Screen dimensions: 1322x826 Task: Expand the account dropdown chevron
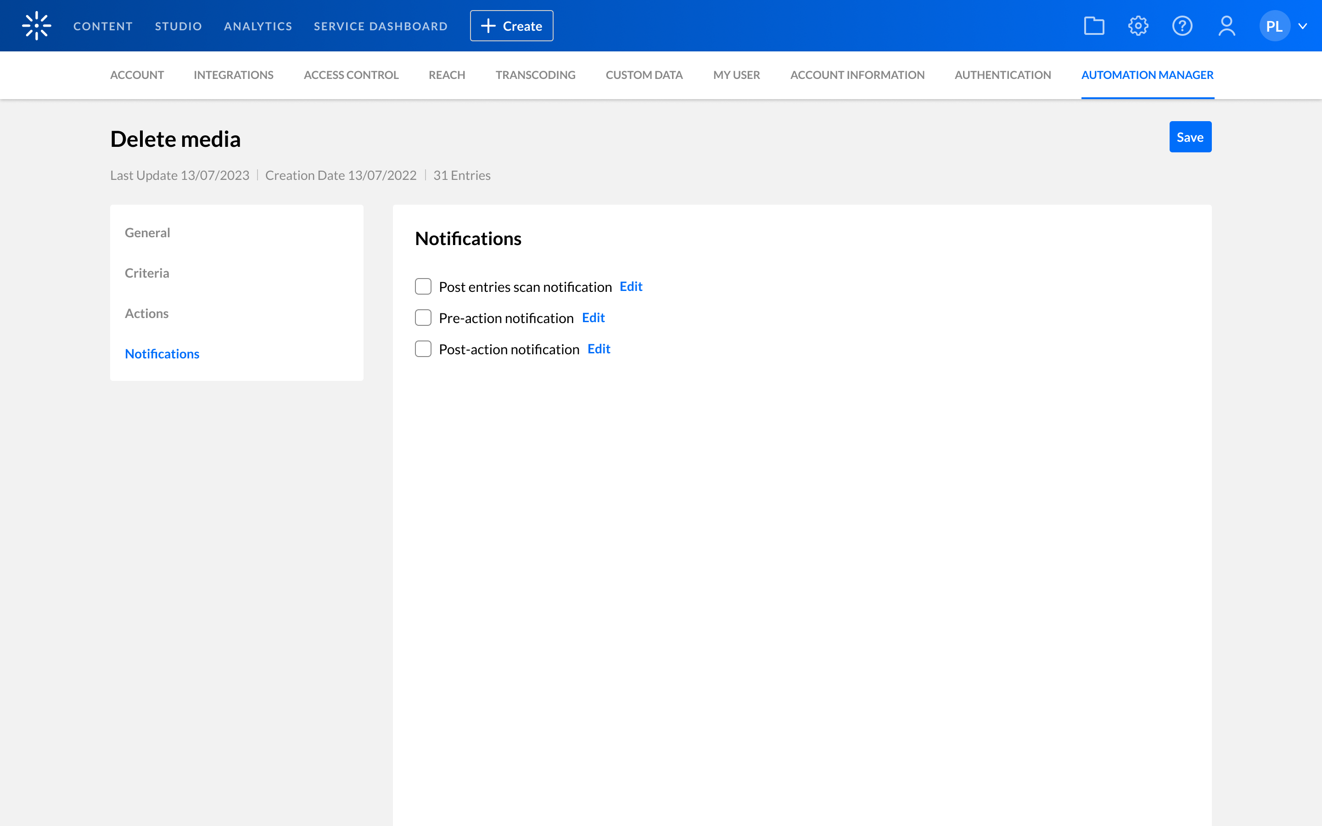(x=1303, y=26)
